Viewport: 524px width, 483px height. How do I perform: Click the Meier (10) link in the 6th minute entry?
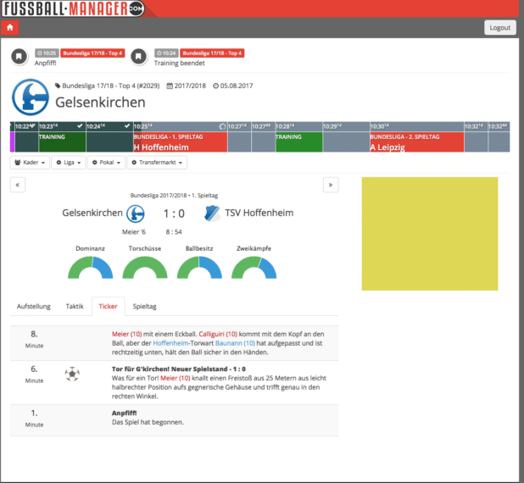point(176,378)
